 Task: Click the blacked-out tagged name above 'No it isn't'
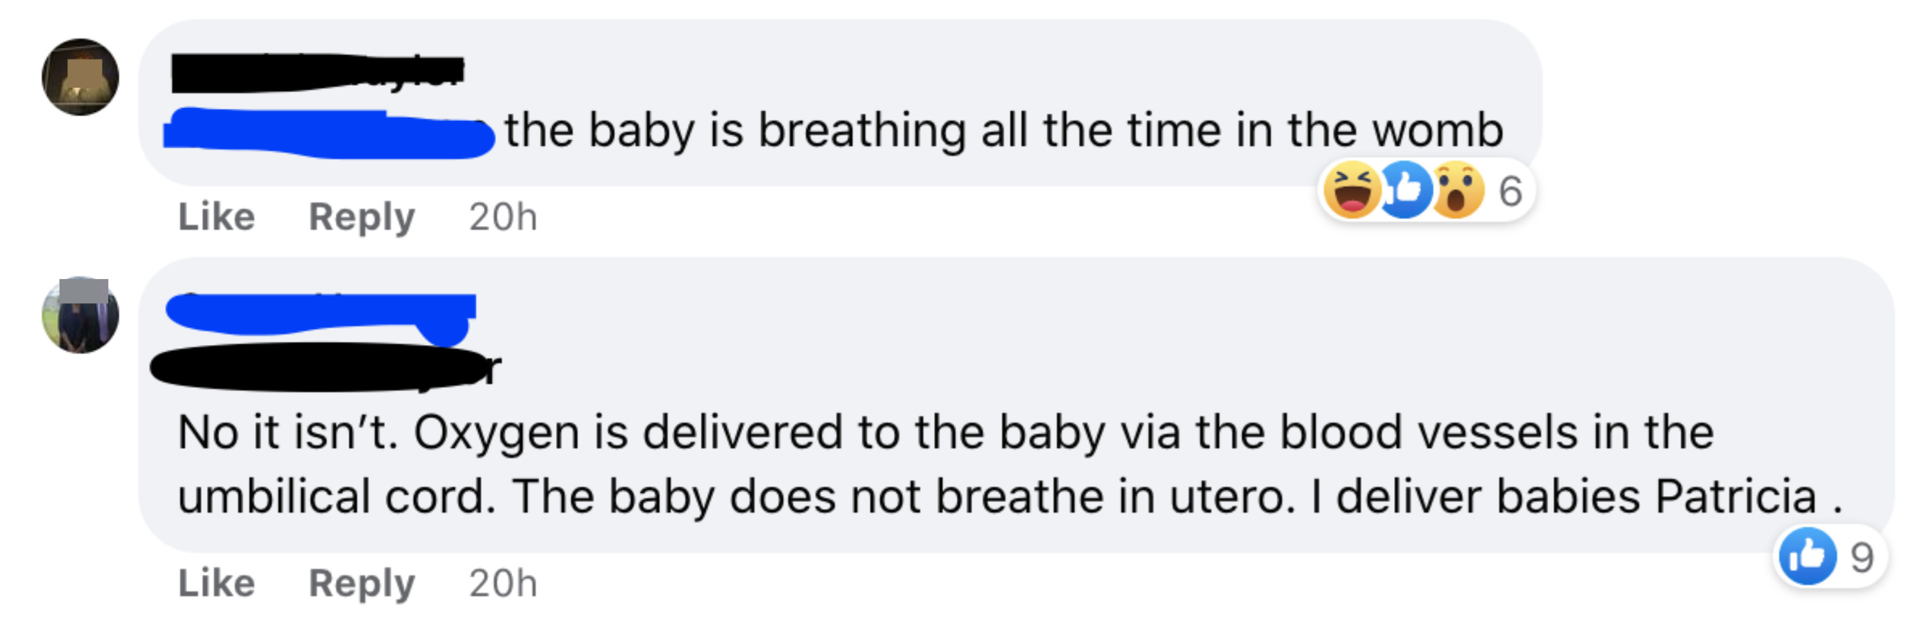point(326,367)
